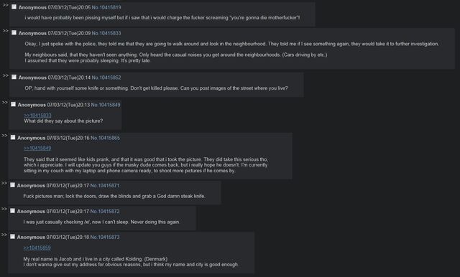Follow quote link >>10415849

37,148
